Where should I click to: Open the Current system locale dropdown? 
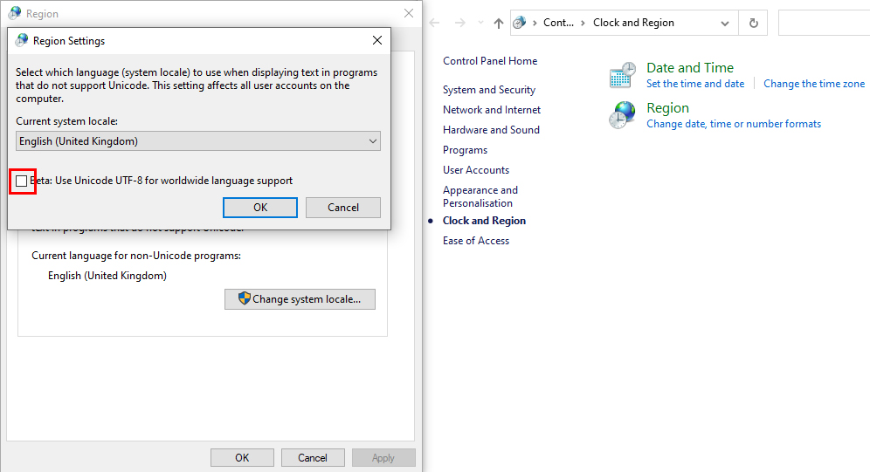point(198,141)
